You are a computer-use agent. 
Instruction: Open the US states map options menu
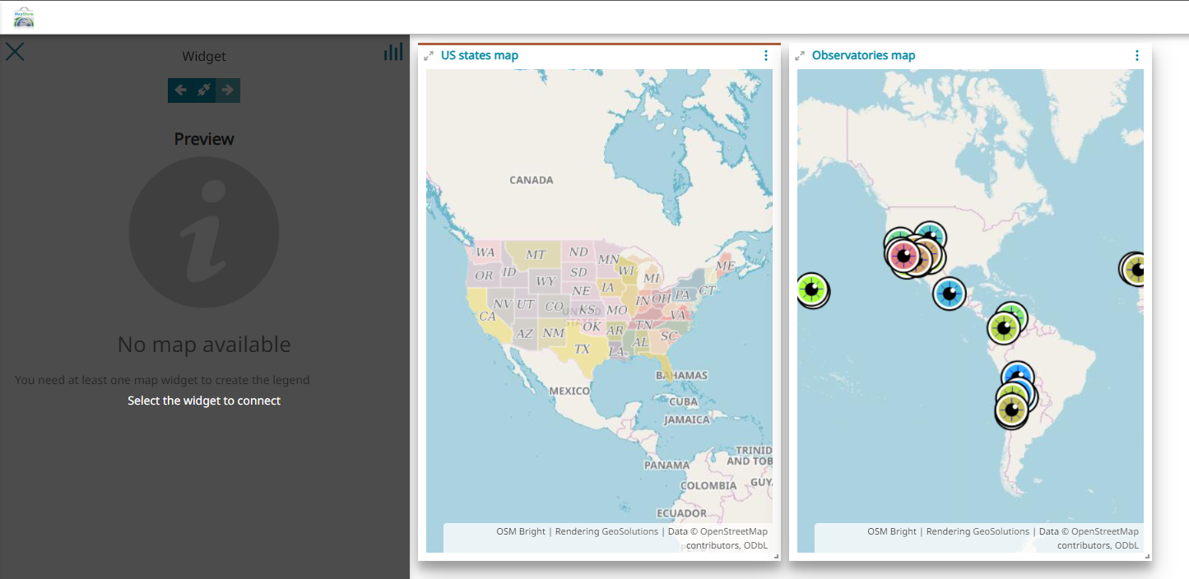[765, 56]
